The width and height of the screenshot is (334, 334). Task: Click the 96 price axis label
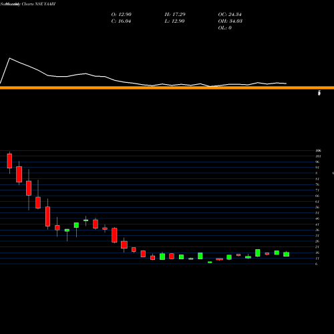pos(317,162)
